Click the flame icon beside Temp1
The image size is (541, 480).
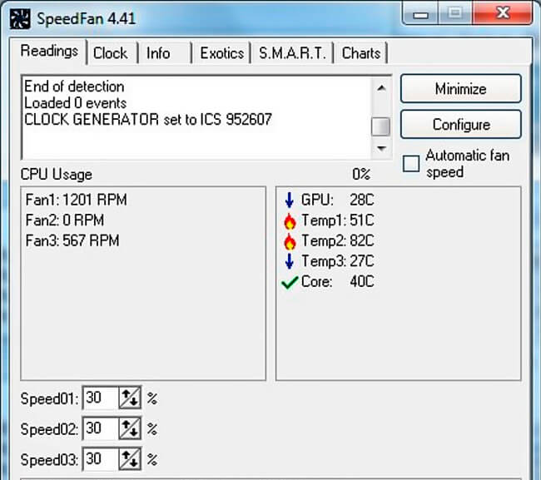click(290, 221)
